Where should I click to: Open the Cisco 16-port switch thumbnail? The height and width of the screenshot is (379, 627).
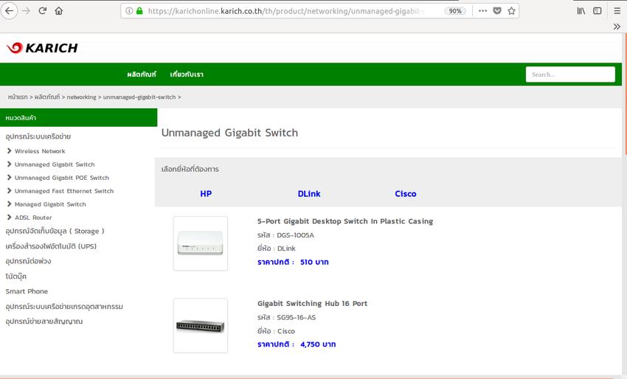(x=201, y=326)
